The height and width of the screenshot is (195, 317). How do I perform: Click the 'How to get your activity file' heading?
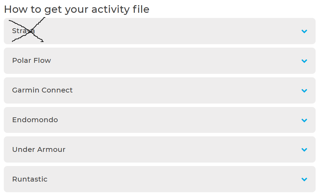pos(77,9)
